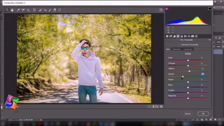Open the Basic panel tab icon
Image resolution: width=224 pixels, height=126 pixels.
pos(167,36)
